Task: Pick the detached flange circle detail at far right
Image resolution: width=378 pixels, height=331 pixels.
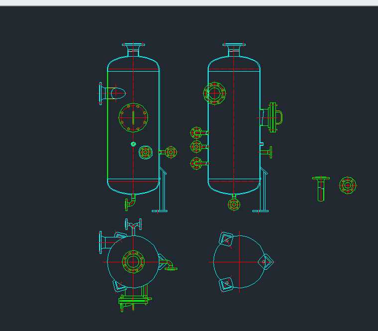Action: tap(348, 185)
